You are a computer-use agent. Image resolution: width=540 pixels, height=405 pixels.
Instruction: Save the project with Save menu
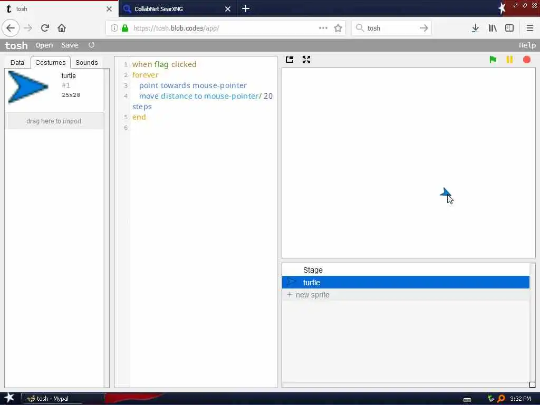point(70,45)
